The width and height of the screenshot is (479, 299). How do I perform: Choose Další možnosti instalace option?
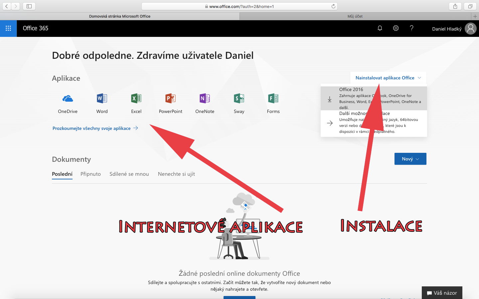point(374,122)
